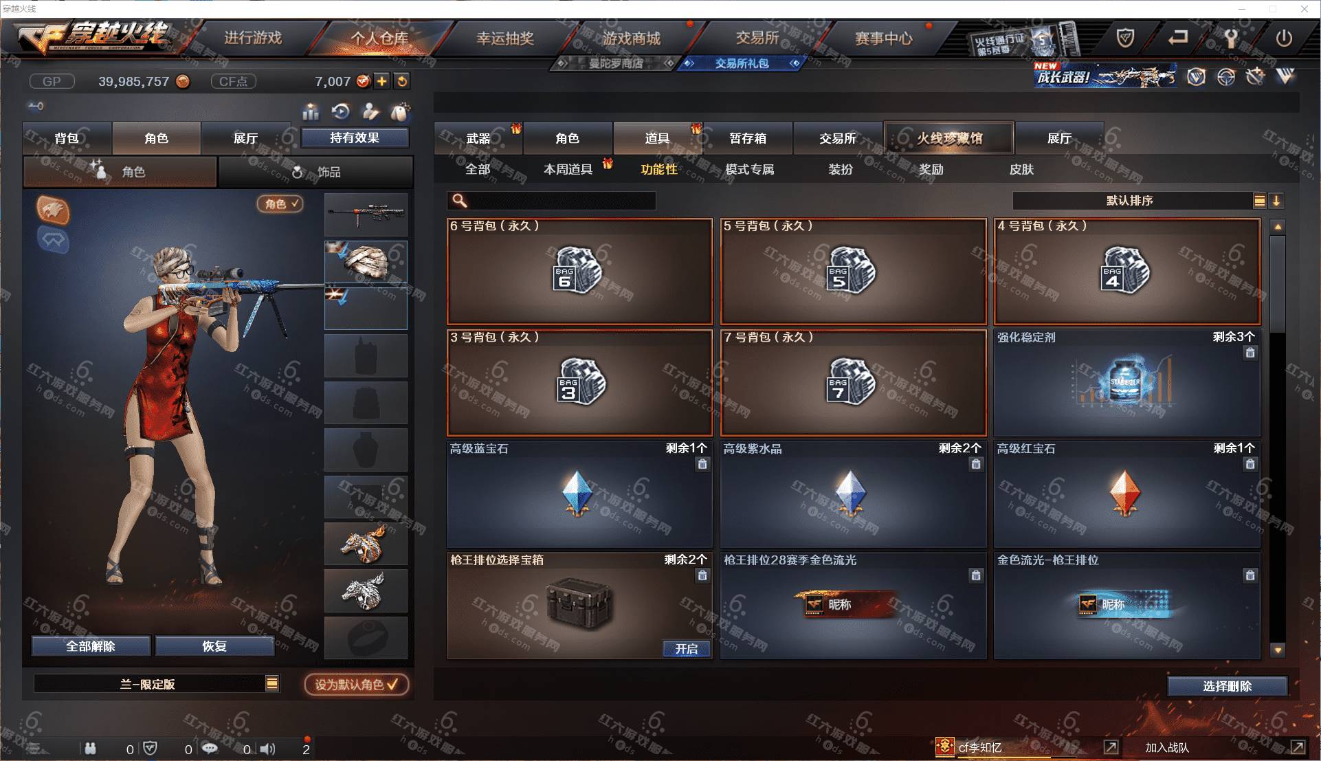
Task: Toggle the sort direction arrow next to 默认排序
Action: point(1276,201)
